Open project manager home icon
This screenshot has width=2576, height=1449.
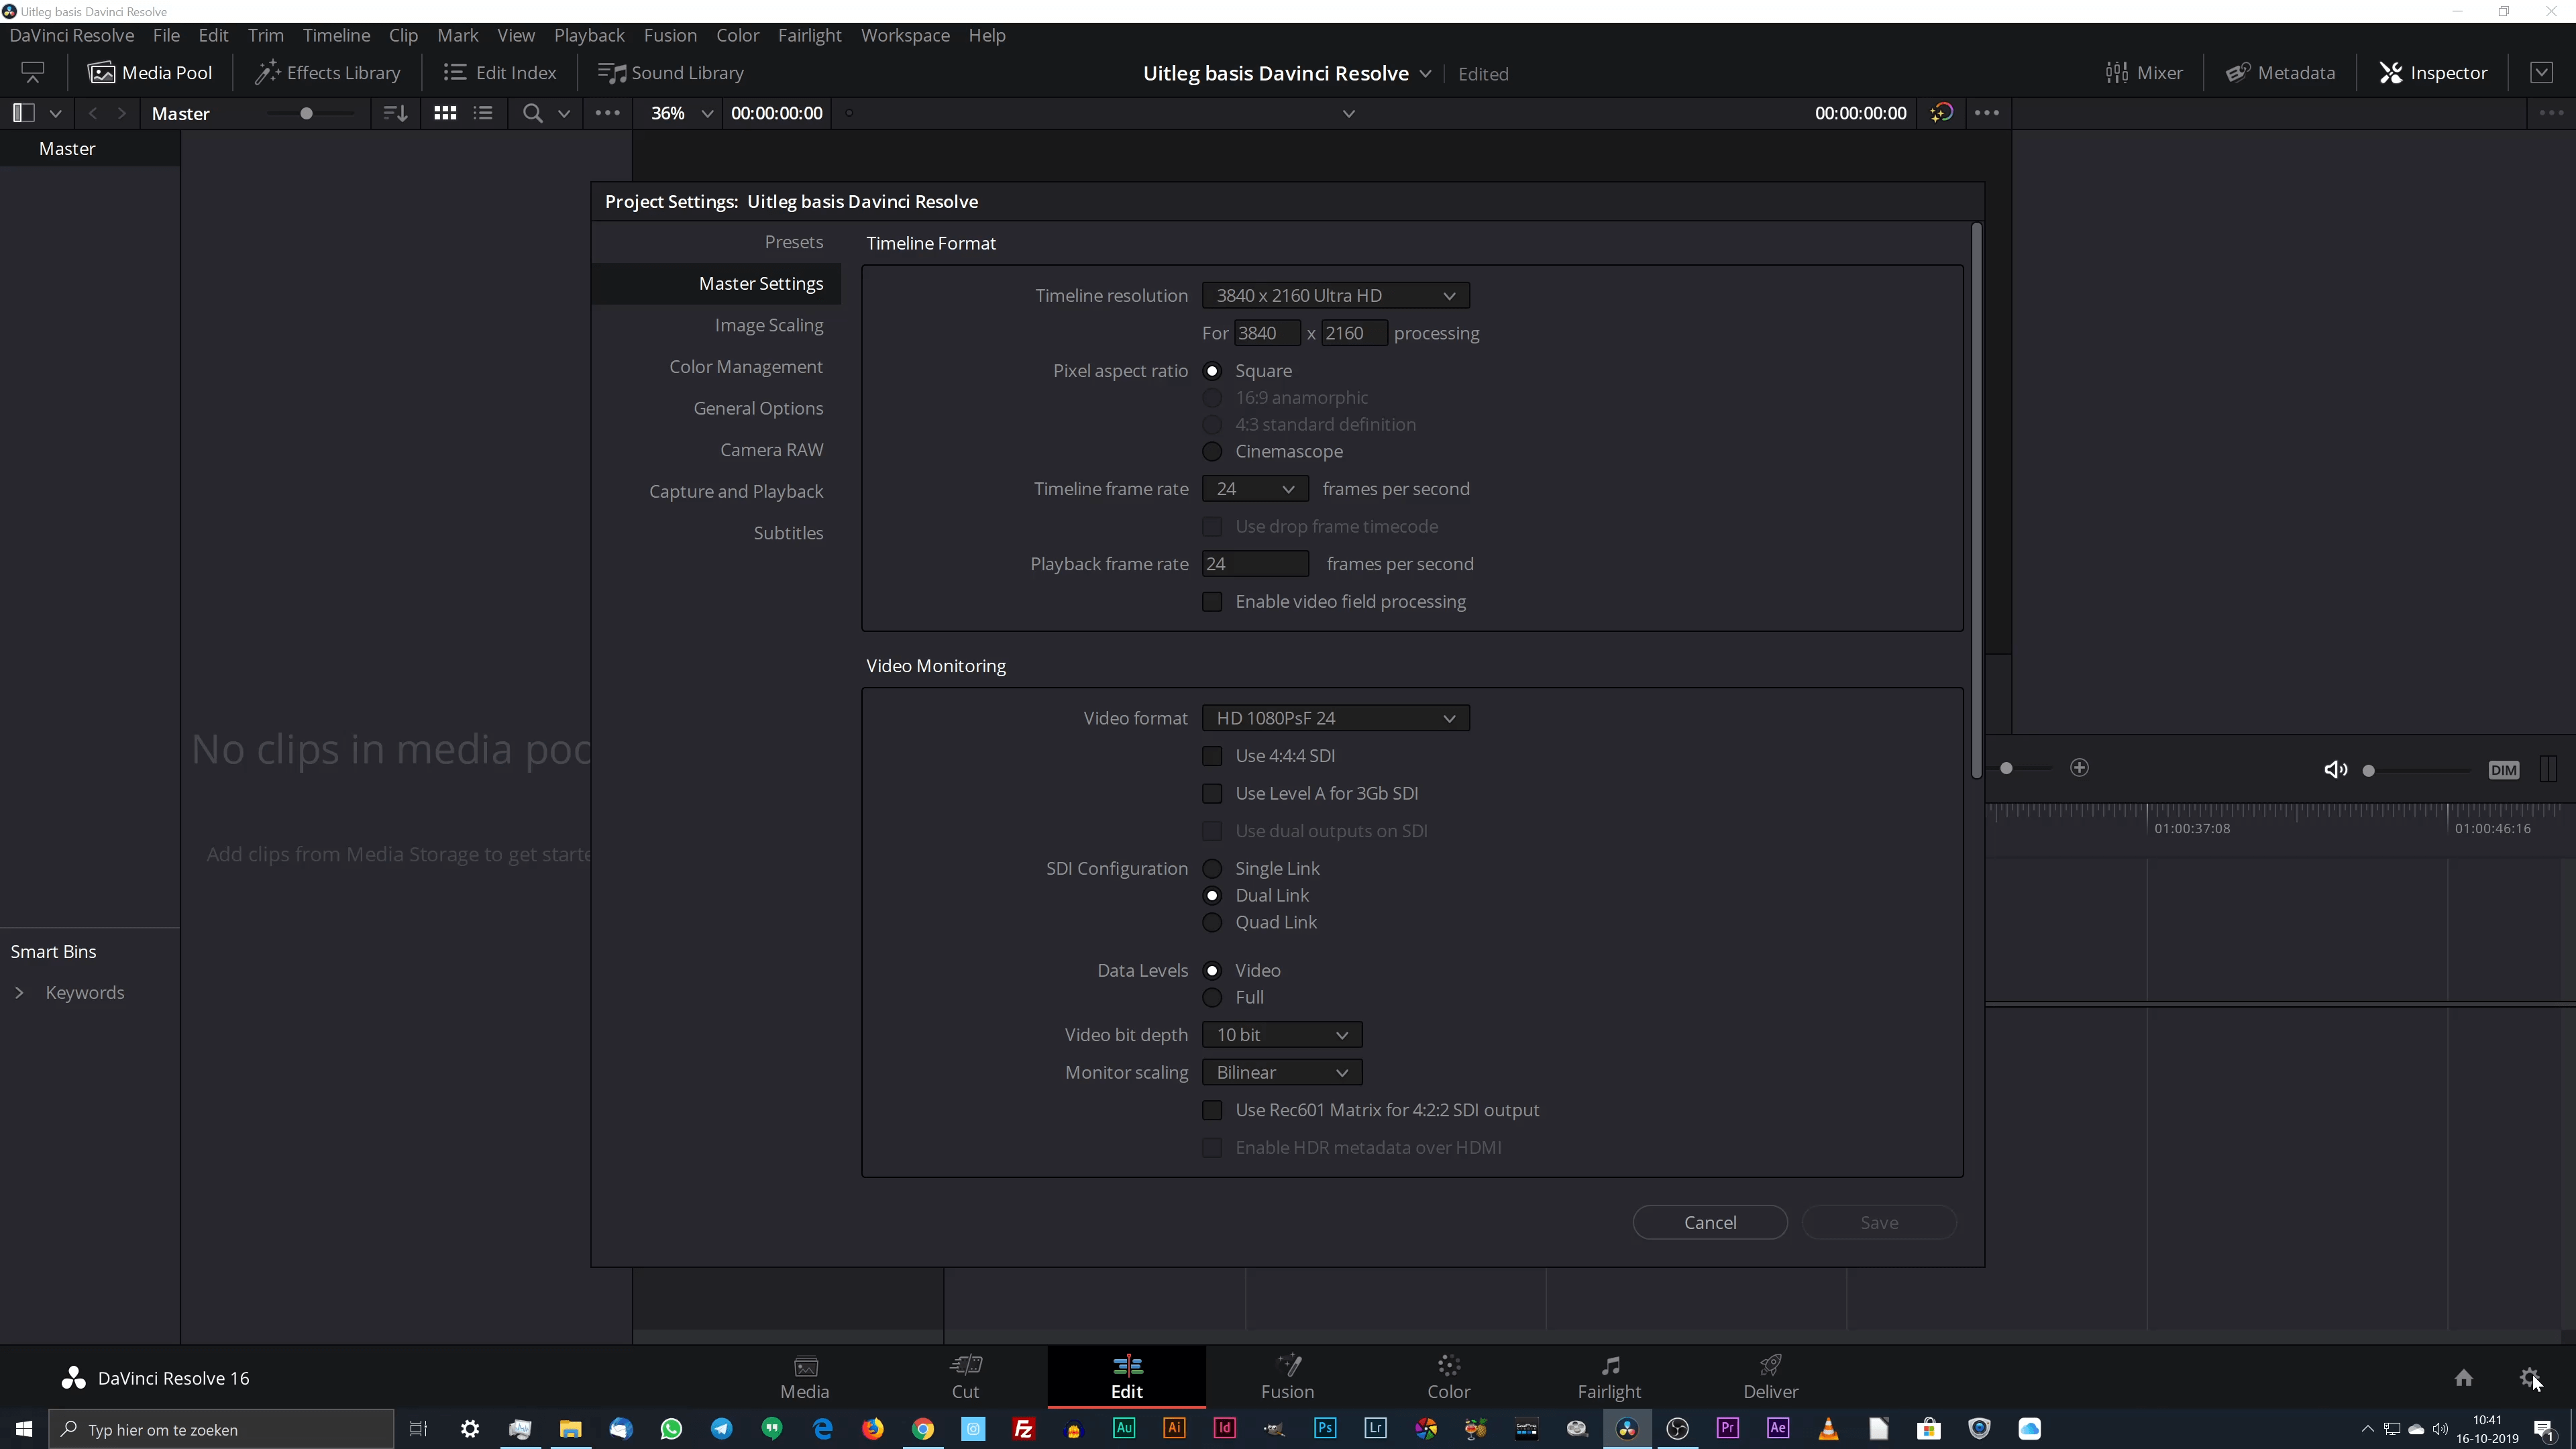point(2463,1378)
